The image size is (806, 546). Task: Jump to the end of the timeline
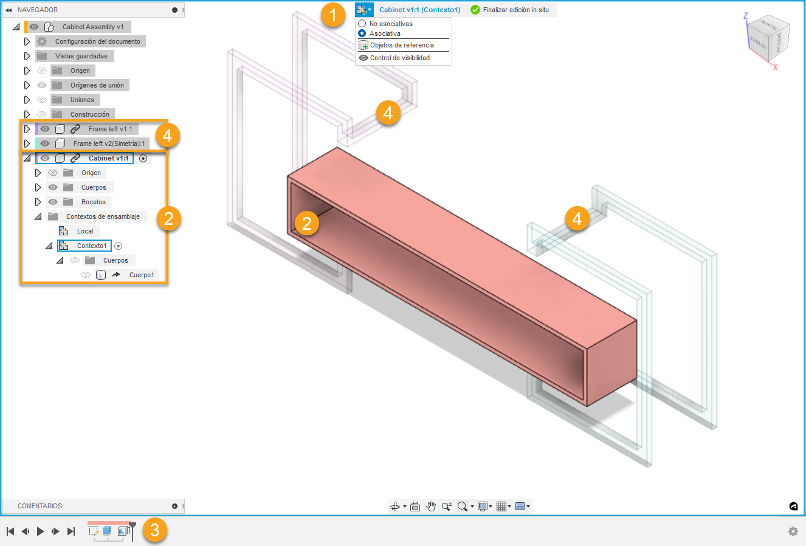(71, 531)
